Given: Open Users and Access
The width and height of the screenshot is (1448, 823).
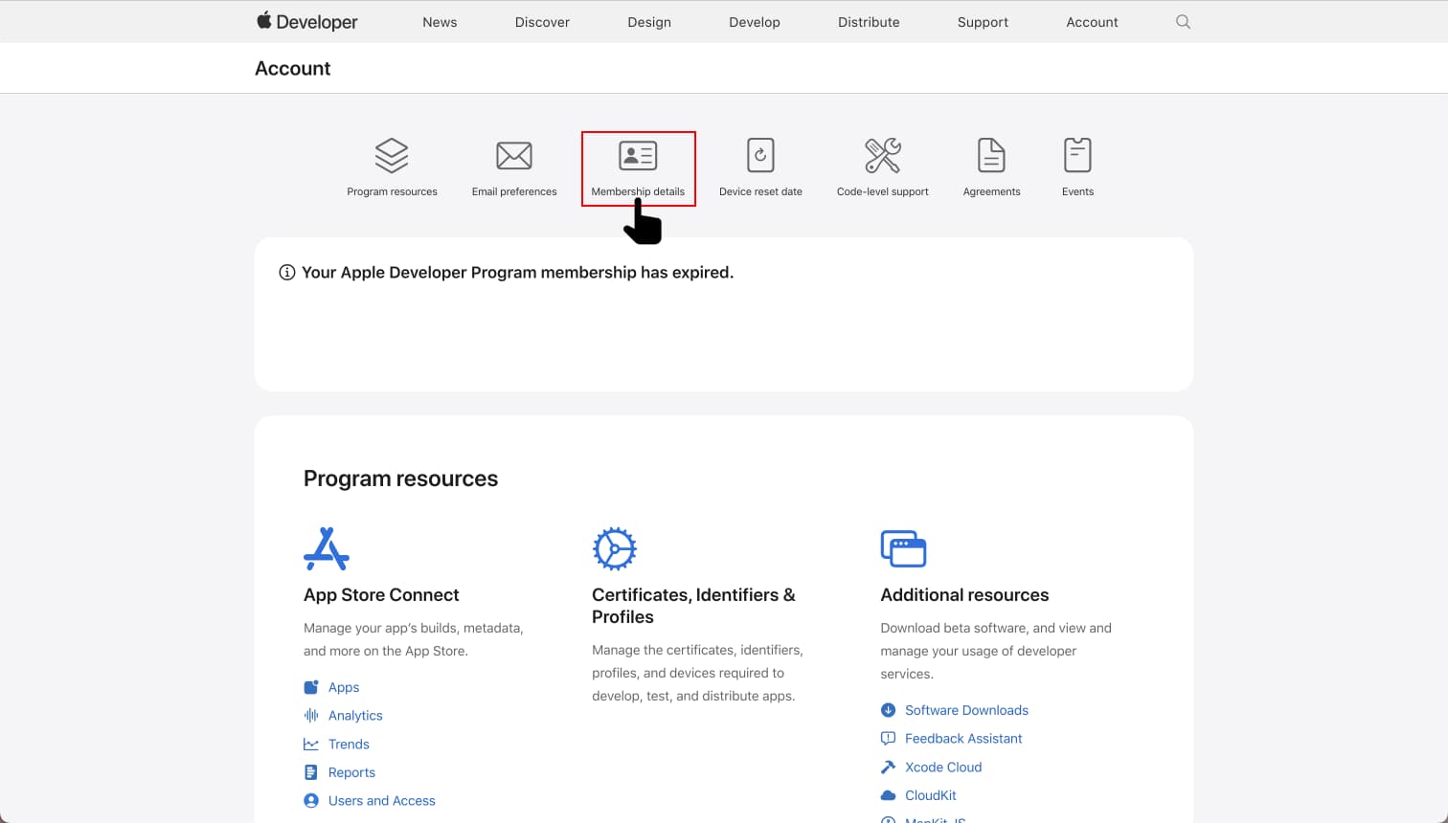Looking at the screenshot, I should pyautogui.click(x=381, y=800).
